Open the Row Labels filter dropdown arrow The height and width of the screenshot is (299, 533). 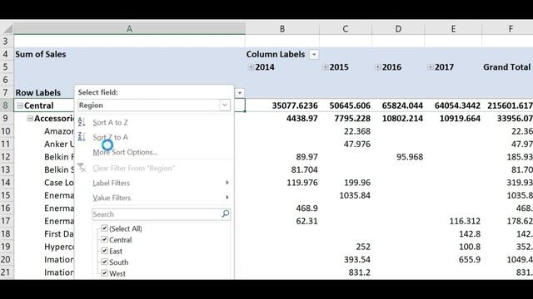[240, 92]
